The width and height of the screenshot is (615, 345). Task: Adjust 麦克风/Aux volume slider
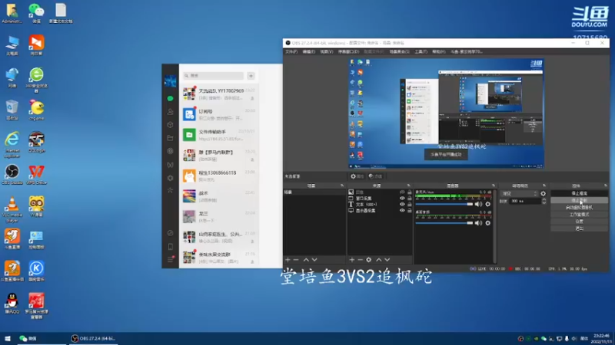[444, 204]
